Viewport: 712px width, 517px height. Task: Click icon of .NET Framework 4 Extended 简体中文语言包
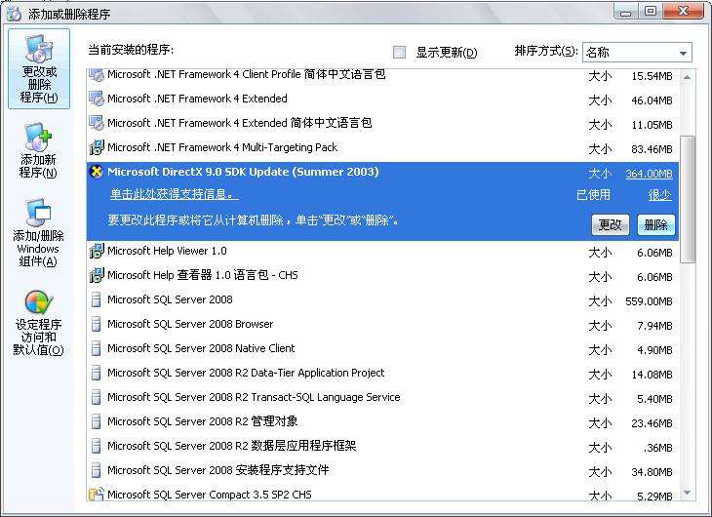coord(97,123)
